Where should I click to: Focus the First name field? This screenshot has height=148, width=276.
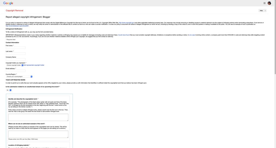(16, 48)
